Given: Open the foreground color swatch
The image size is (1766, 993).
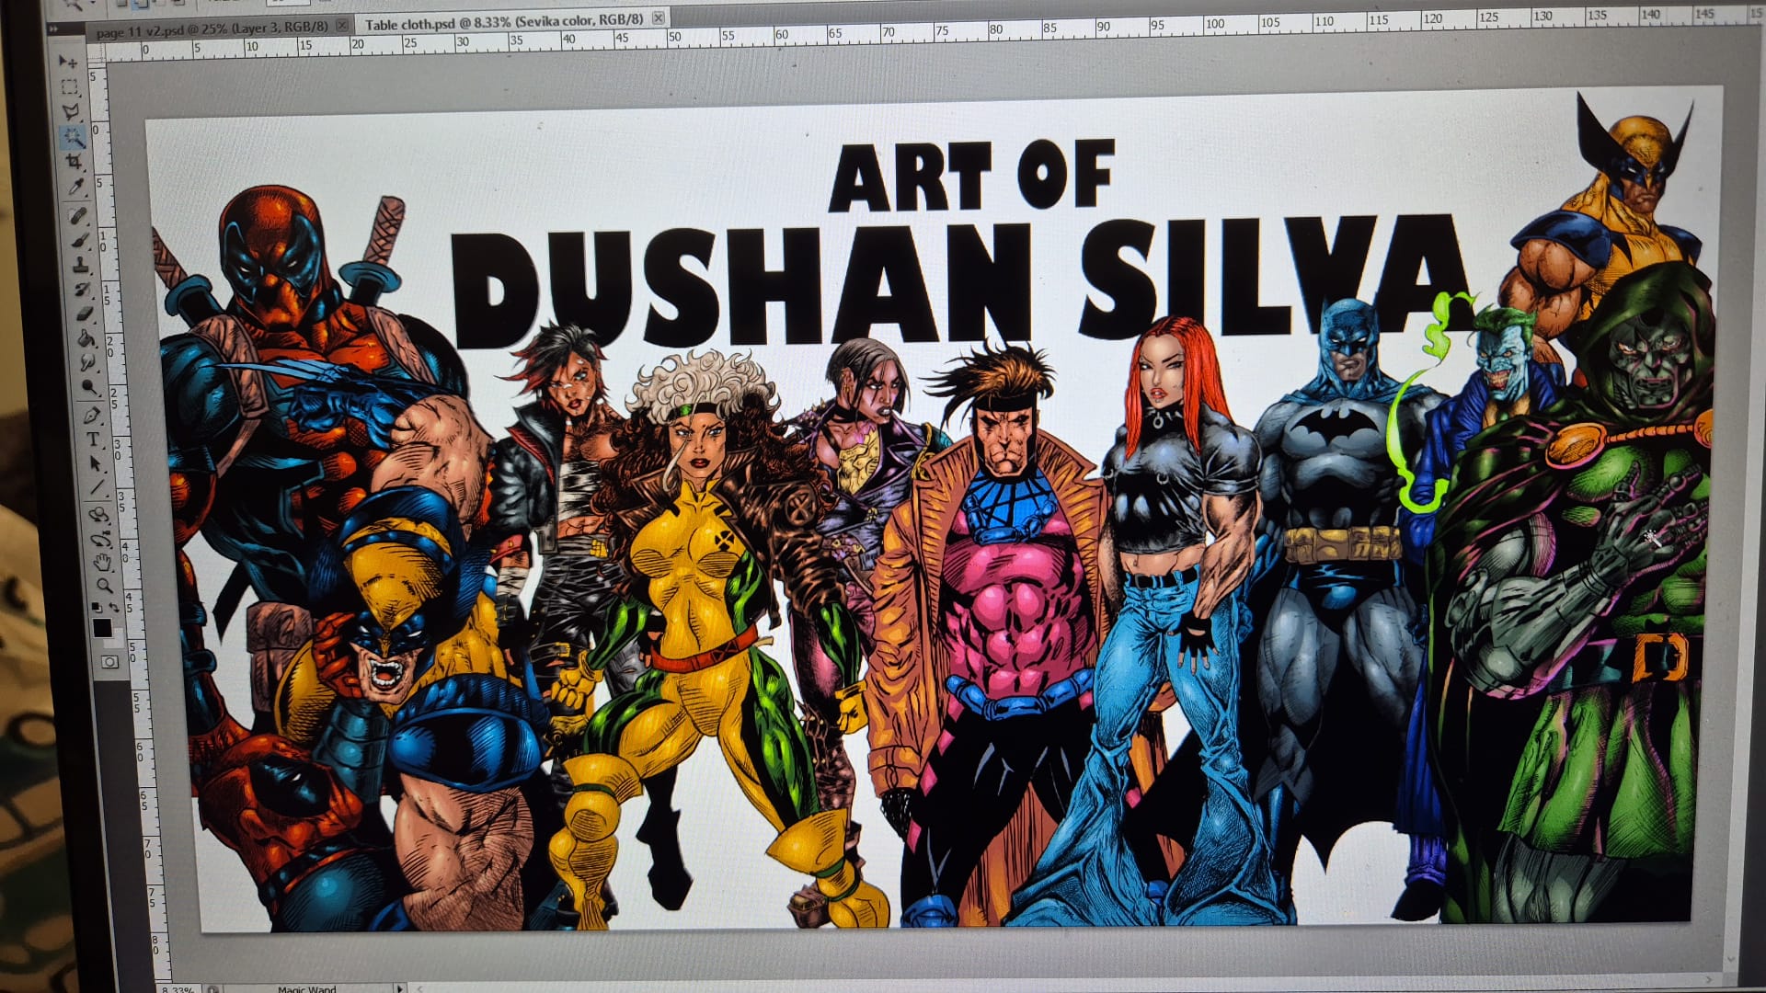Looking at the screenshot, I should [x=102, y=628].
